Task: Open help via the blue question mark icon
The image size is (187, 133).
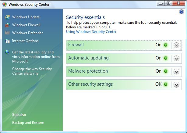Action: pos(182,12)
